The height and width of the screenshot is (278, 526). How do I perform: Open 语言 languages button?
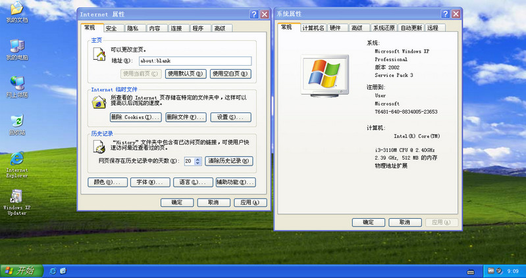193,182
